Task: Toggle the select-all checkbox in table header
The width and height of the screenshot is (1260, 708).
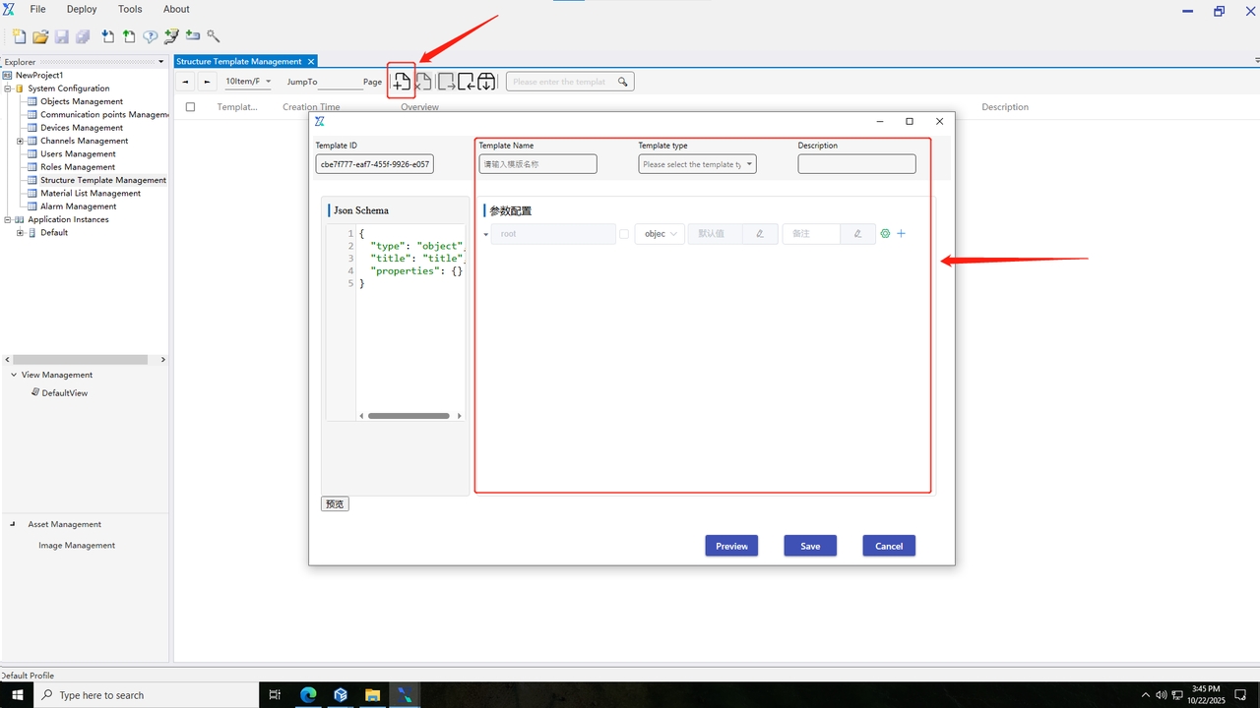Action: pyautogui.click(x=191, y=107)
